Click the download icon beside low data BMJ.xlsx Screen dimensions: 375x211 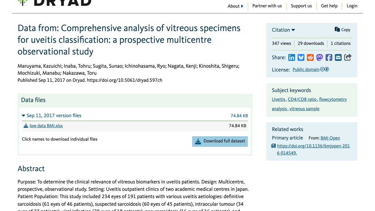tap(26, 126)
